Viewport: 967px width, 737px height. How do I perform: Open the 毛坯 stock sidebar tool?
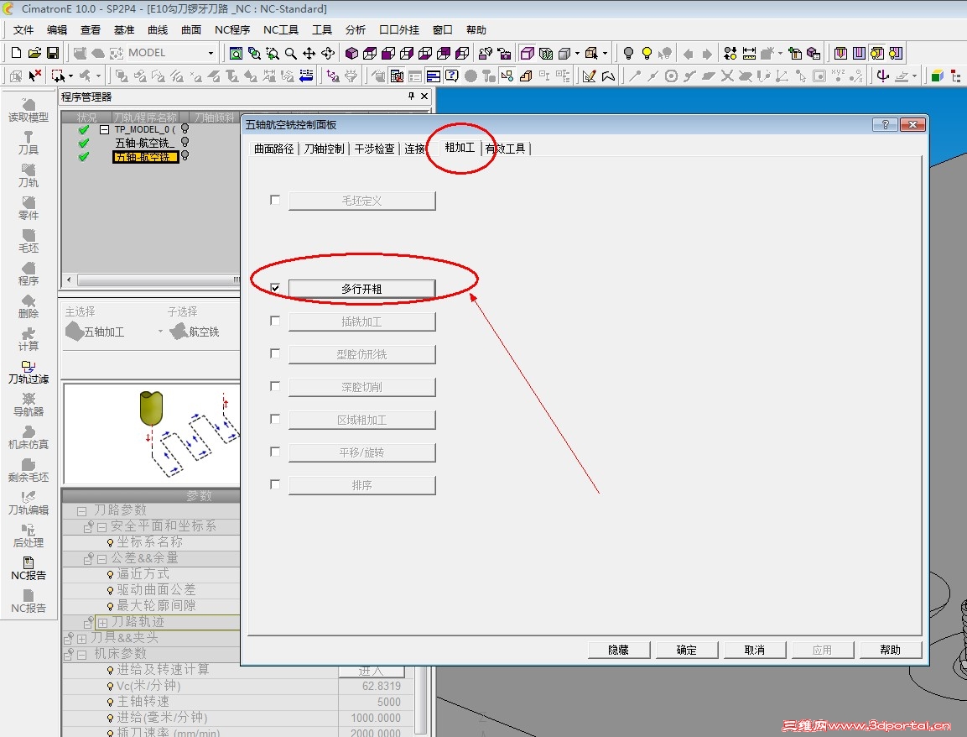[x=29, y=242]
